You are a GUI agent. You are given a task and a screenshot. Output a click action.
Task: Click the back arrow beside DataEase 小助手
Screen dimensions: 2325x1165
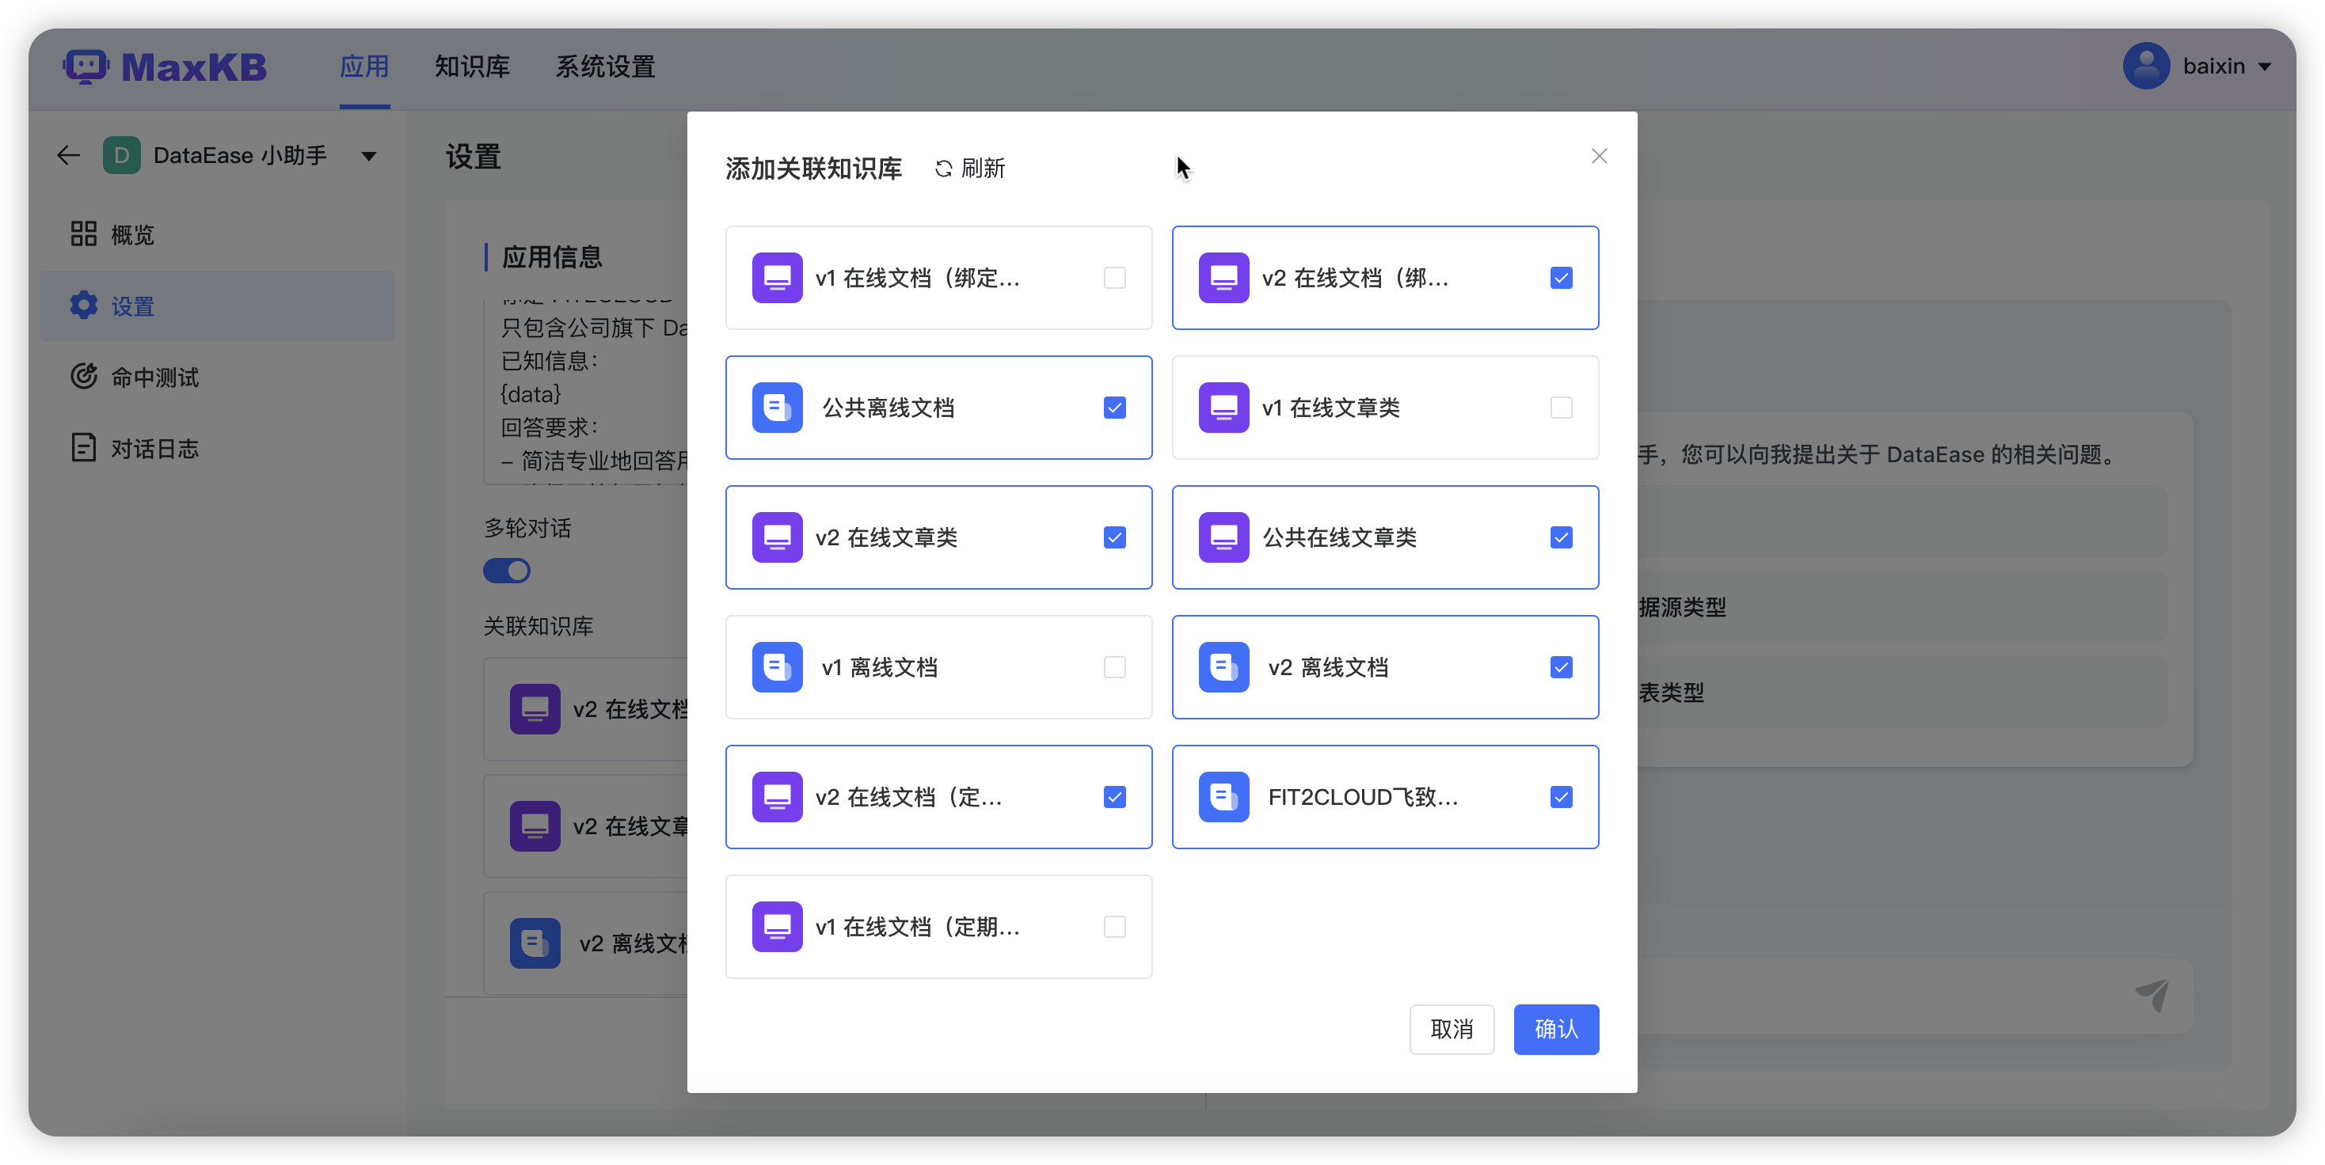(x=69, y=156)
